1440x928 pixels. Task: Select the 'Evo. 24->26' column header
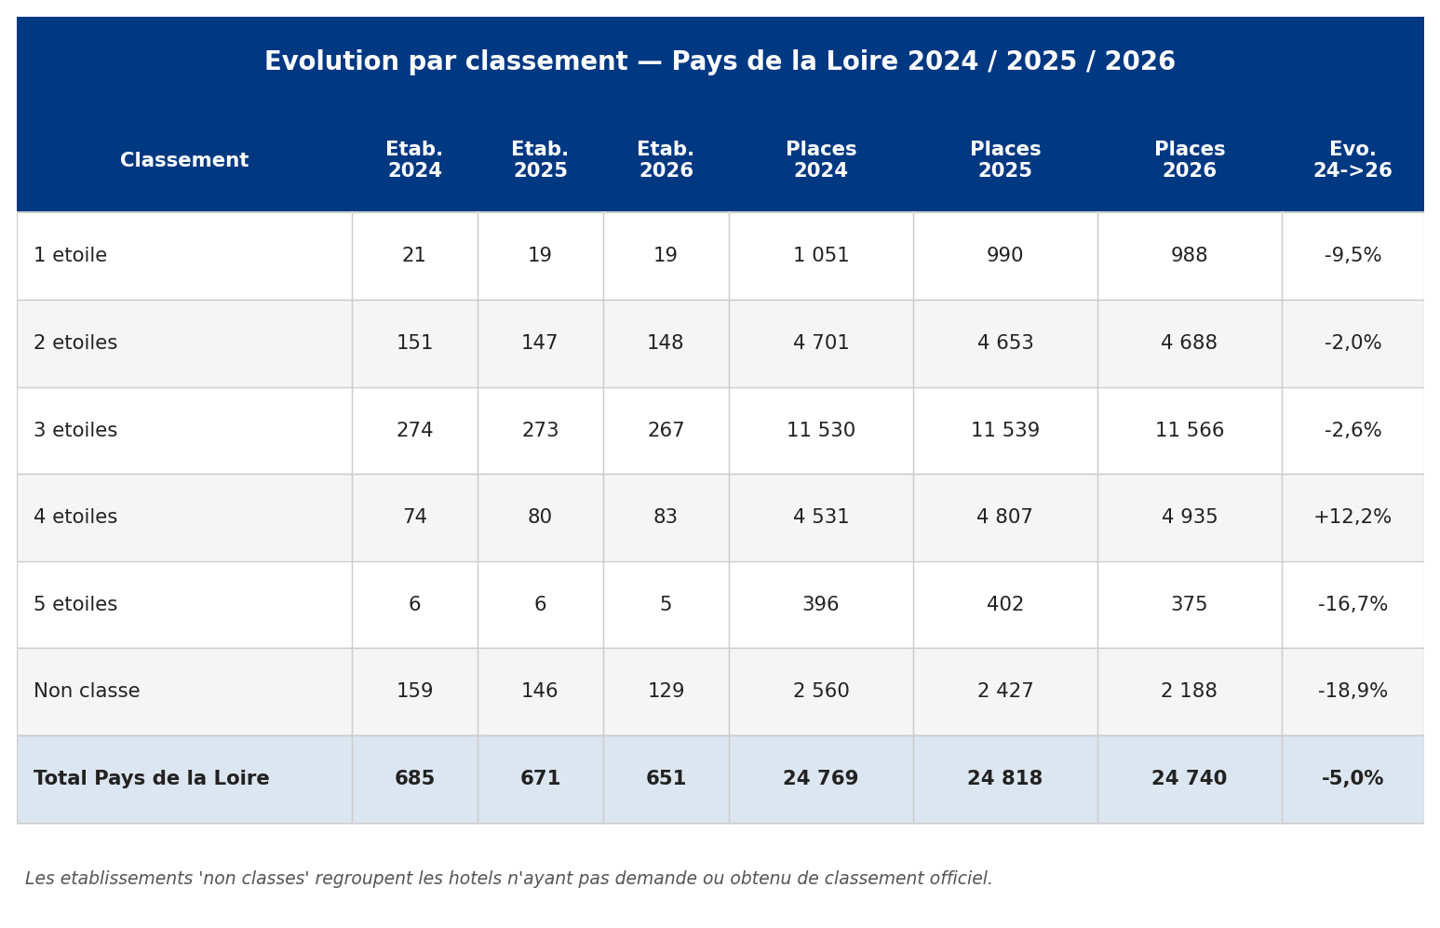(1353, 161)
